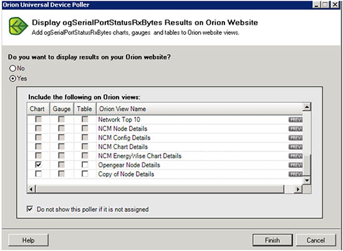Toggle Gauge checkbox for Opengear Node Details

coord(62,165)
